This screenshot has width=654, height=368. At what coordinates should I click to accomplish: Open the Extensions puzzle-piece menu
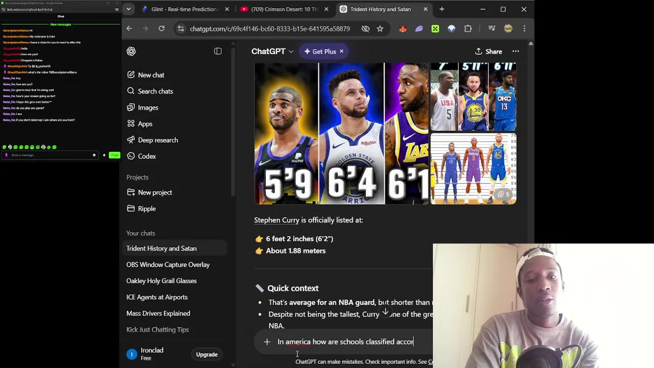point(468,29)
